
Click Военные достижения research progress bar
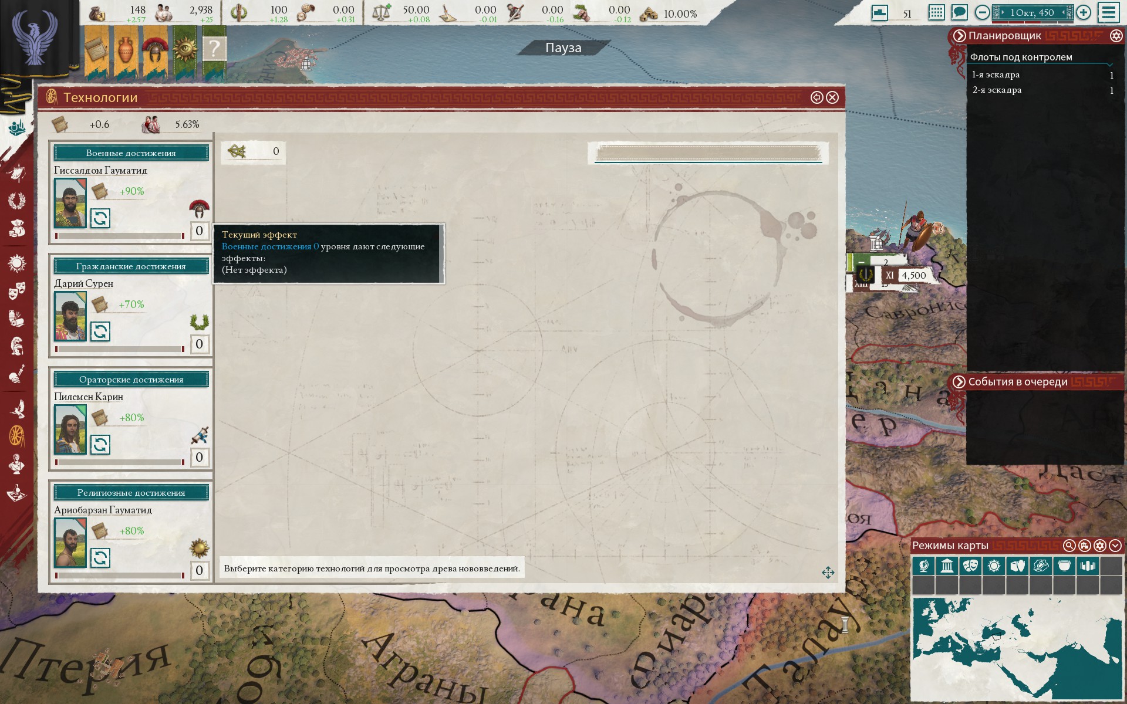click(x=120, y=236)
